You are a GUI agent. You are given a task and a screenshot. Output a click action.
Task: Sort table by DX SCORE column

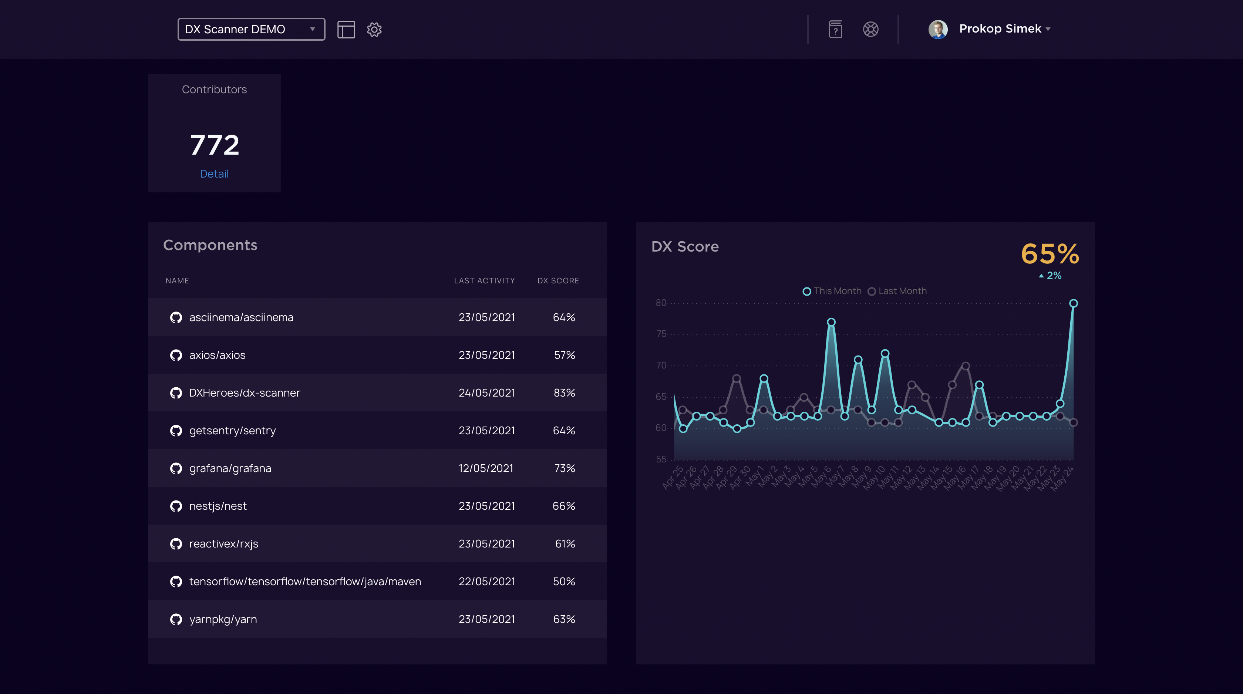tap(558, 281)
